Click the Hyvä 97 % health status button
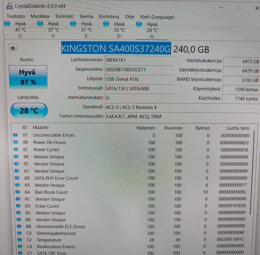 click(28, 77)
